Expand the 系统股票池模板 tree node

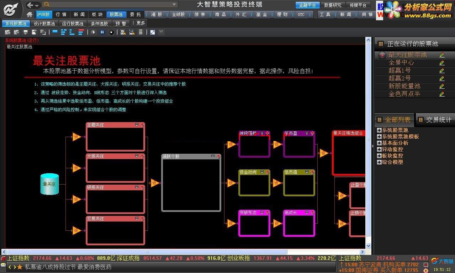click(x=379, y=137)
